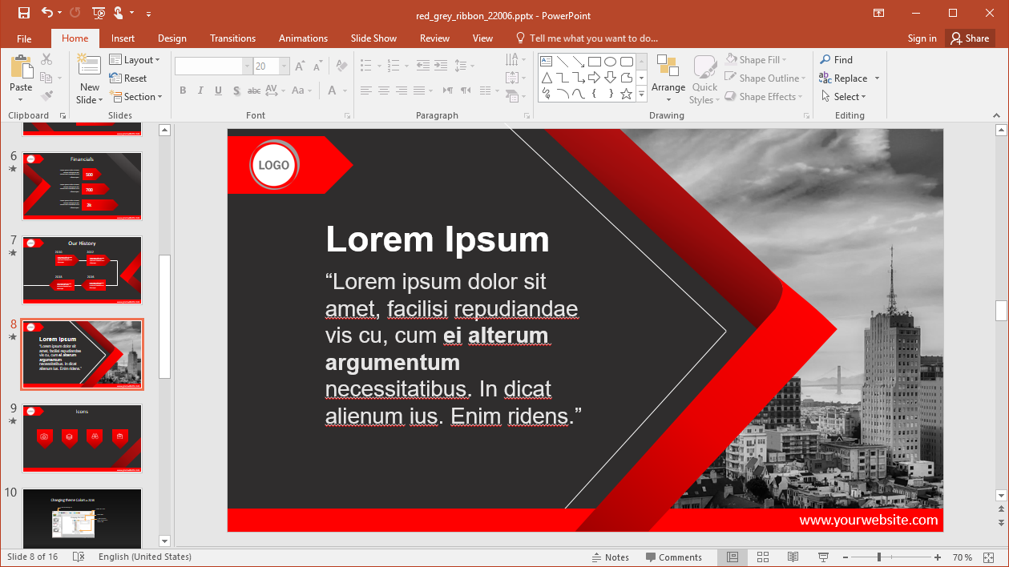
Task: Click the New Slide icon
Action: (89, 68)
